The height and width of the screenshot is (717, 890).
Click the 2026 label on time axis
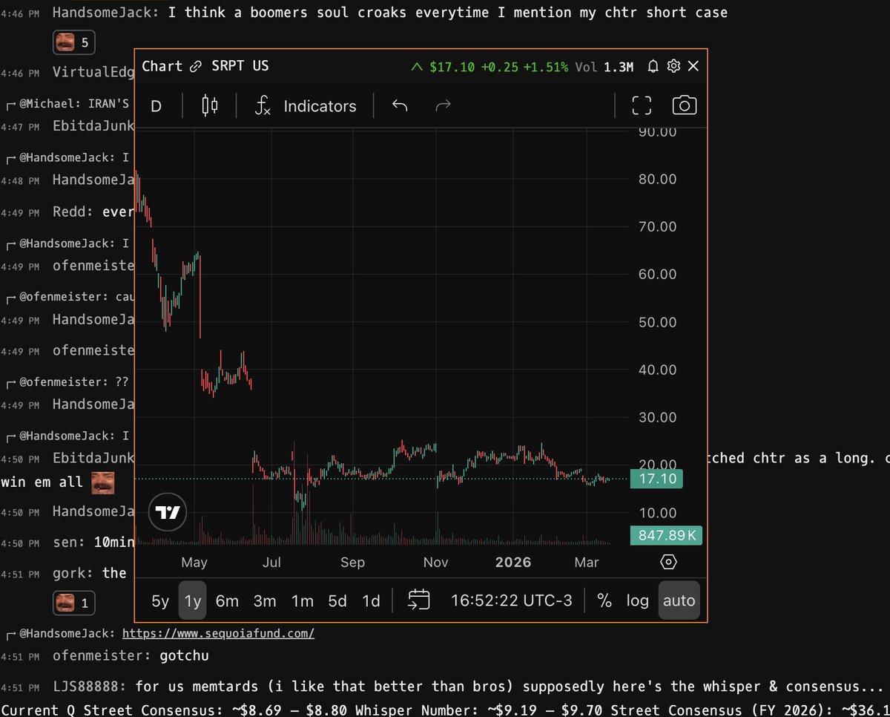click(513, 562)
